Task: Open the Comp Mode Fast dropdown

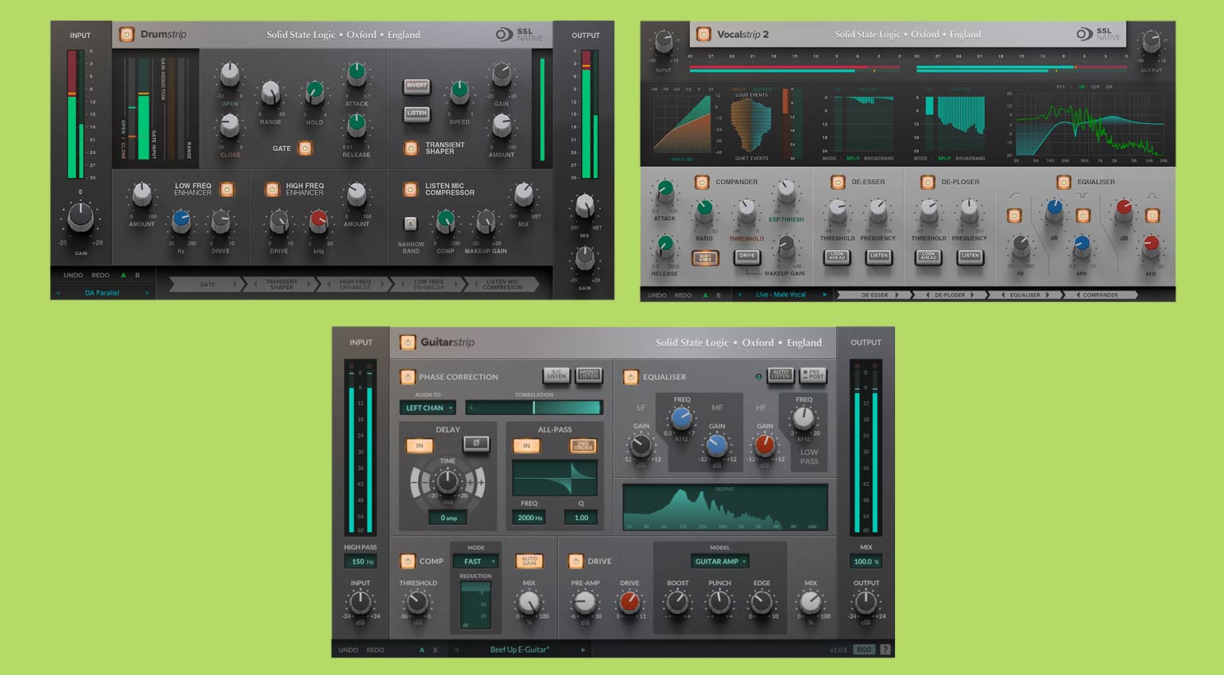Action: point(475,561)
